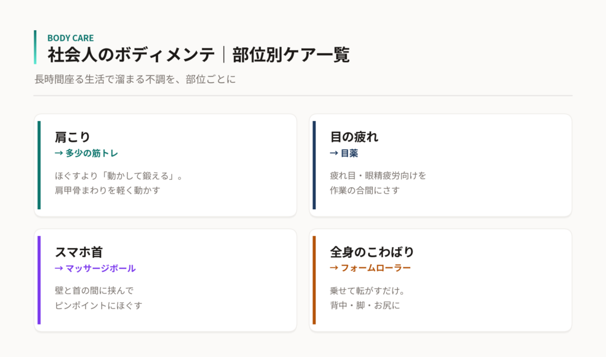Click the マッサージボール arrow link
Image resolution: width=606 pixels, height=357 pixels.
(95, 268)
